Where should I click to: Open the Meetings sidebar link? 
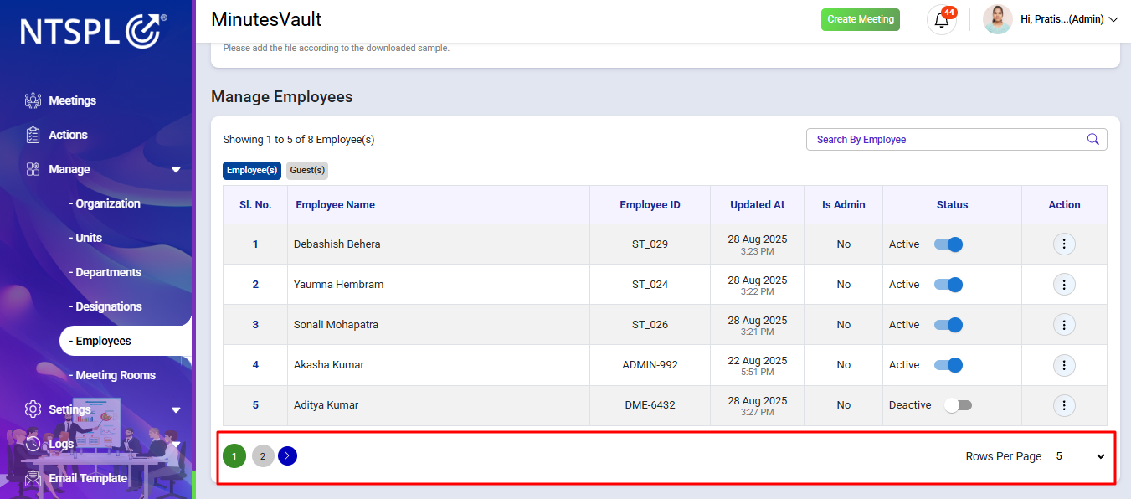(73, 100)
